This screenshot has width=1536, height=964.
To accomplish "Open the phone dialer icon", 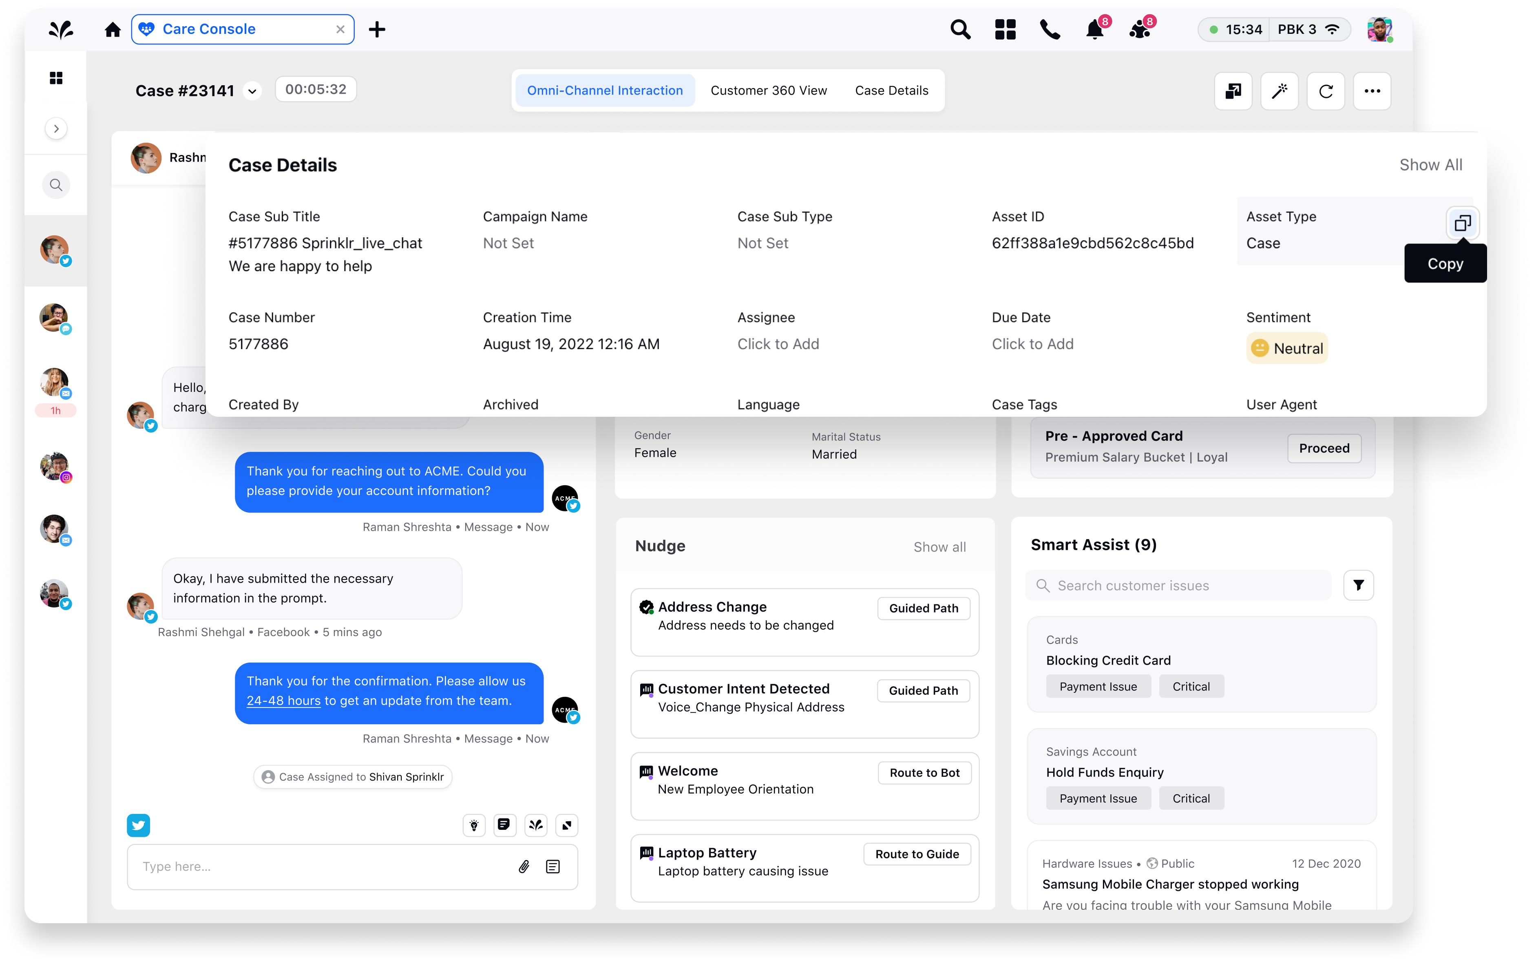I will click(1050, 30).
